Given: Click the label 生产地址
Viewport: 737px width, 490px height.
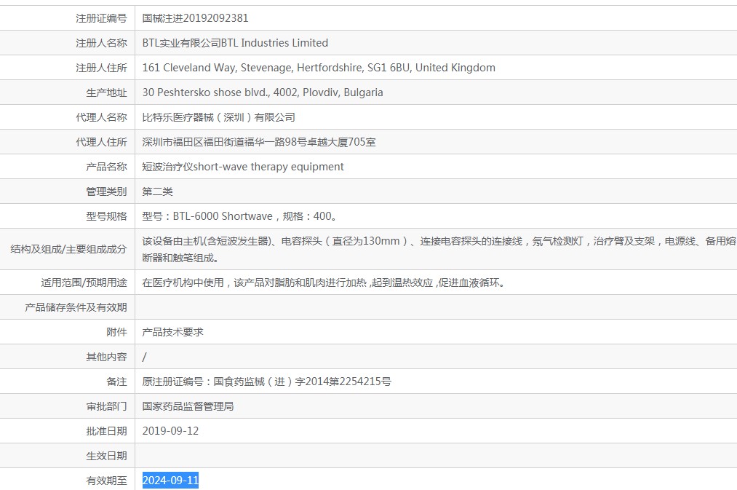Looking at the screenshot, I should point(107,92).
